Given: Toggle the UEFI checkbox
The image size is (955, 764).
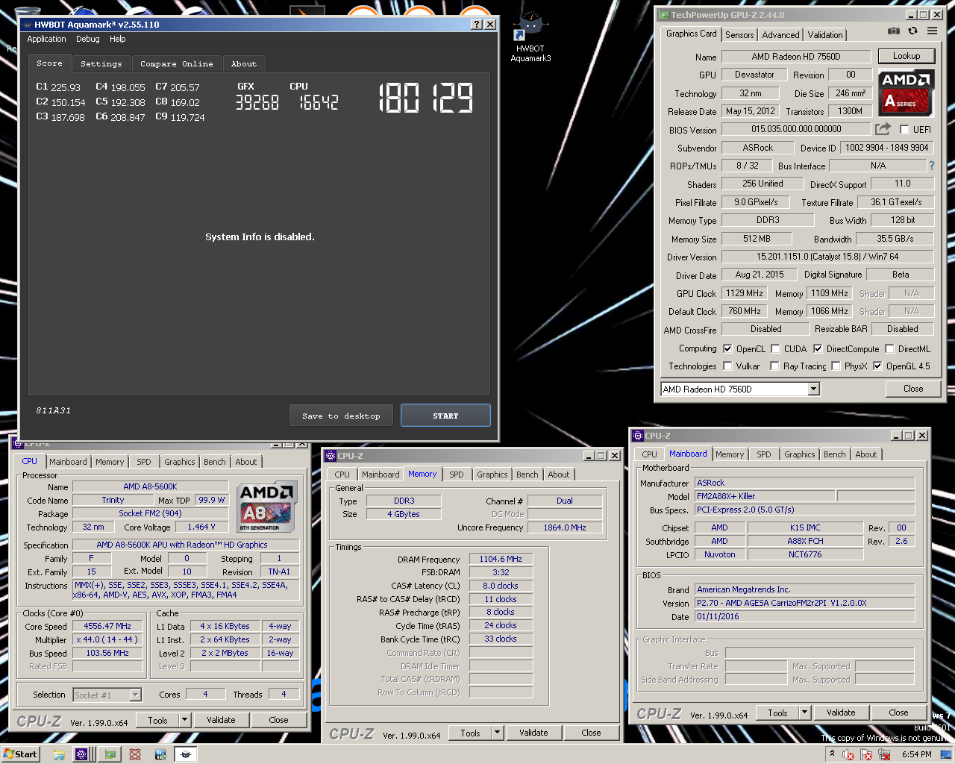Looking at the screenshot, I should pyautogui.click(x=904, y=129).
